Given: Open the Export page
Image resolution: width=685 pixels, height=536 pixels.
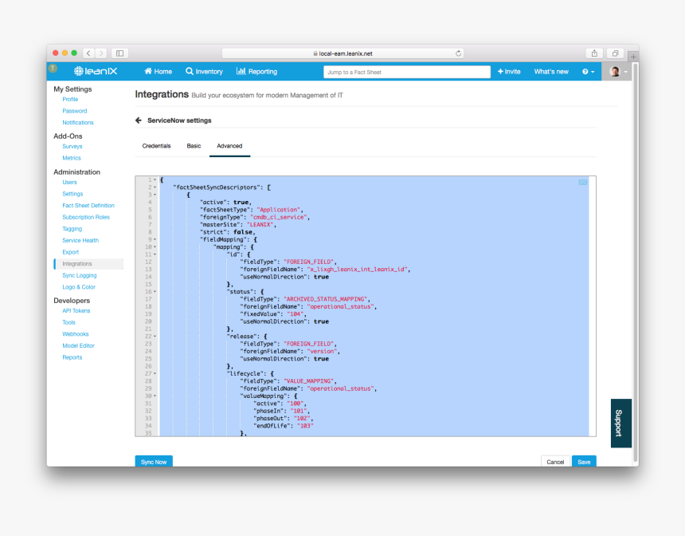Looking at the screenshot, I should point(70,252).
